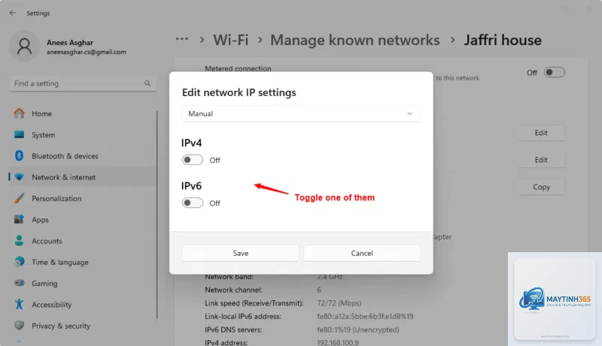This screenshot has width=602, height=346.
Task: Save the IP settings
Action: [240, 253]
